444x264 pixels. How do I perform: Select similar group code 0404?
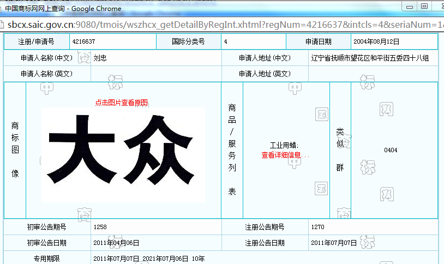click(391, 150)
